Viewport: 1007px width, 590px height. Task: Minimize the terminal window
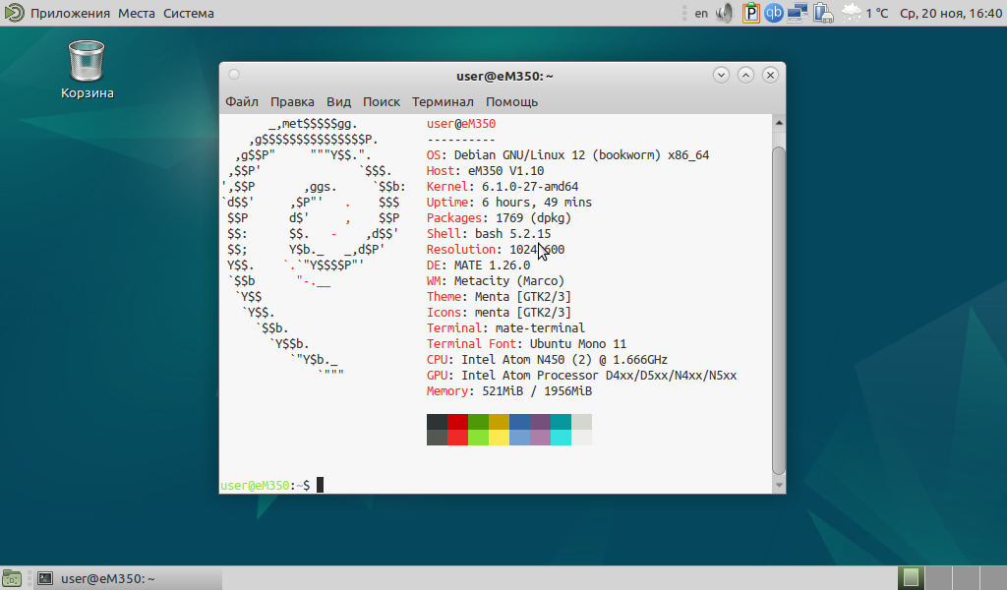721,75
